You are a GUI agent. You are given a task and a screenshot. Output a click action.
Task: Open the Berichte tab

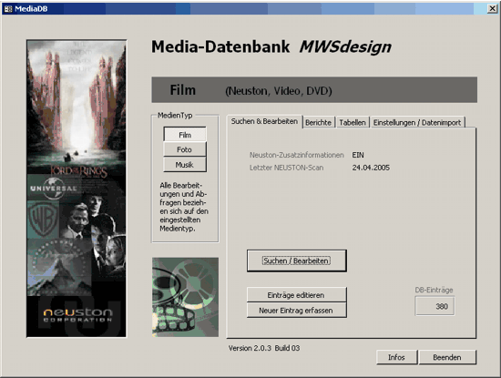(x=318, y=122)
